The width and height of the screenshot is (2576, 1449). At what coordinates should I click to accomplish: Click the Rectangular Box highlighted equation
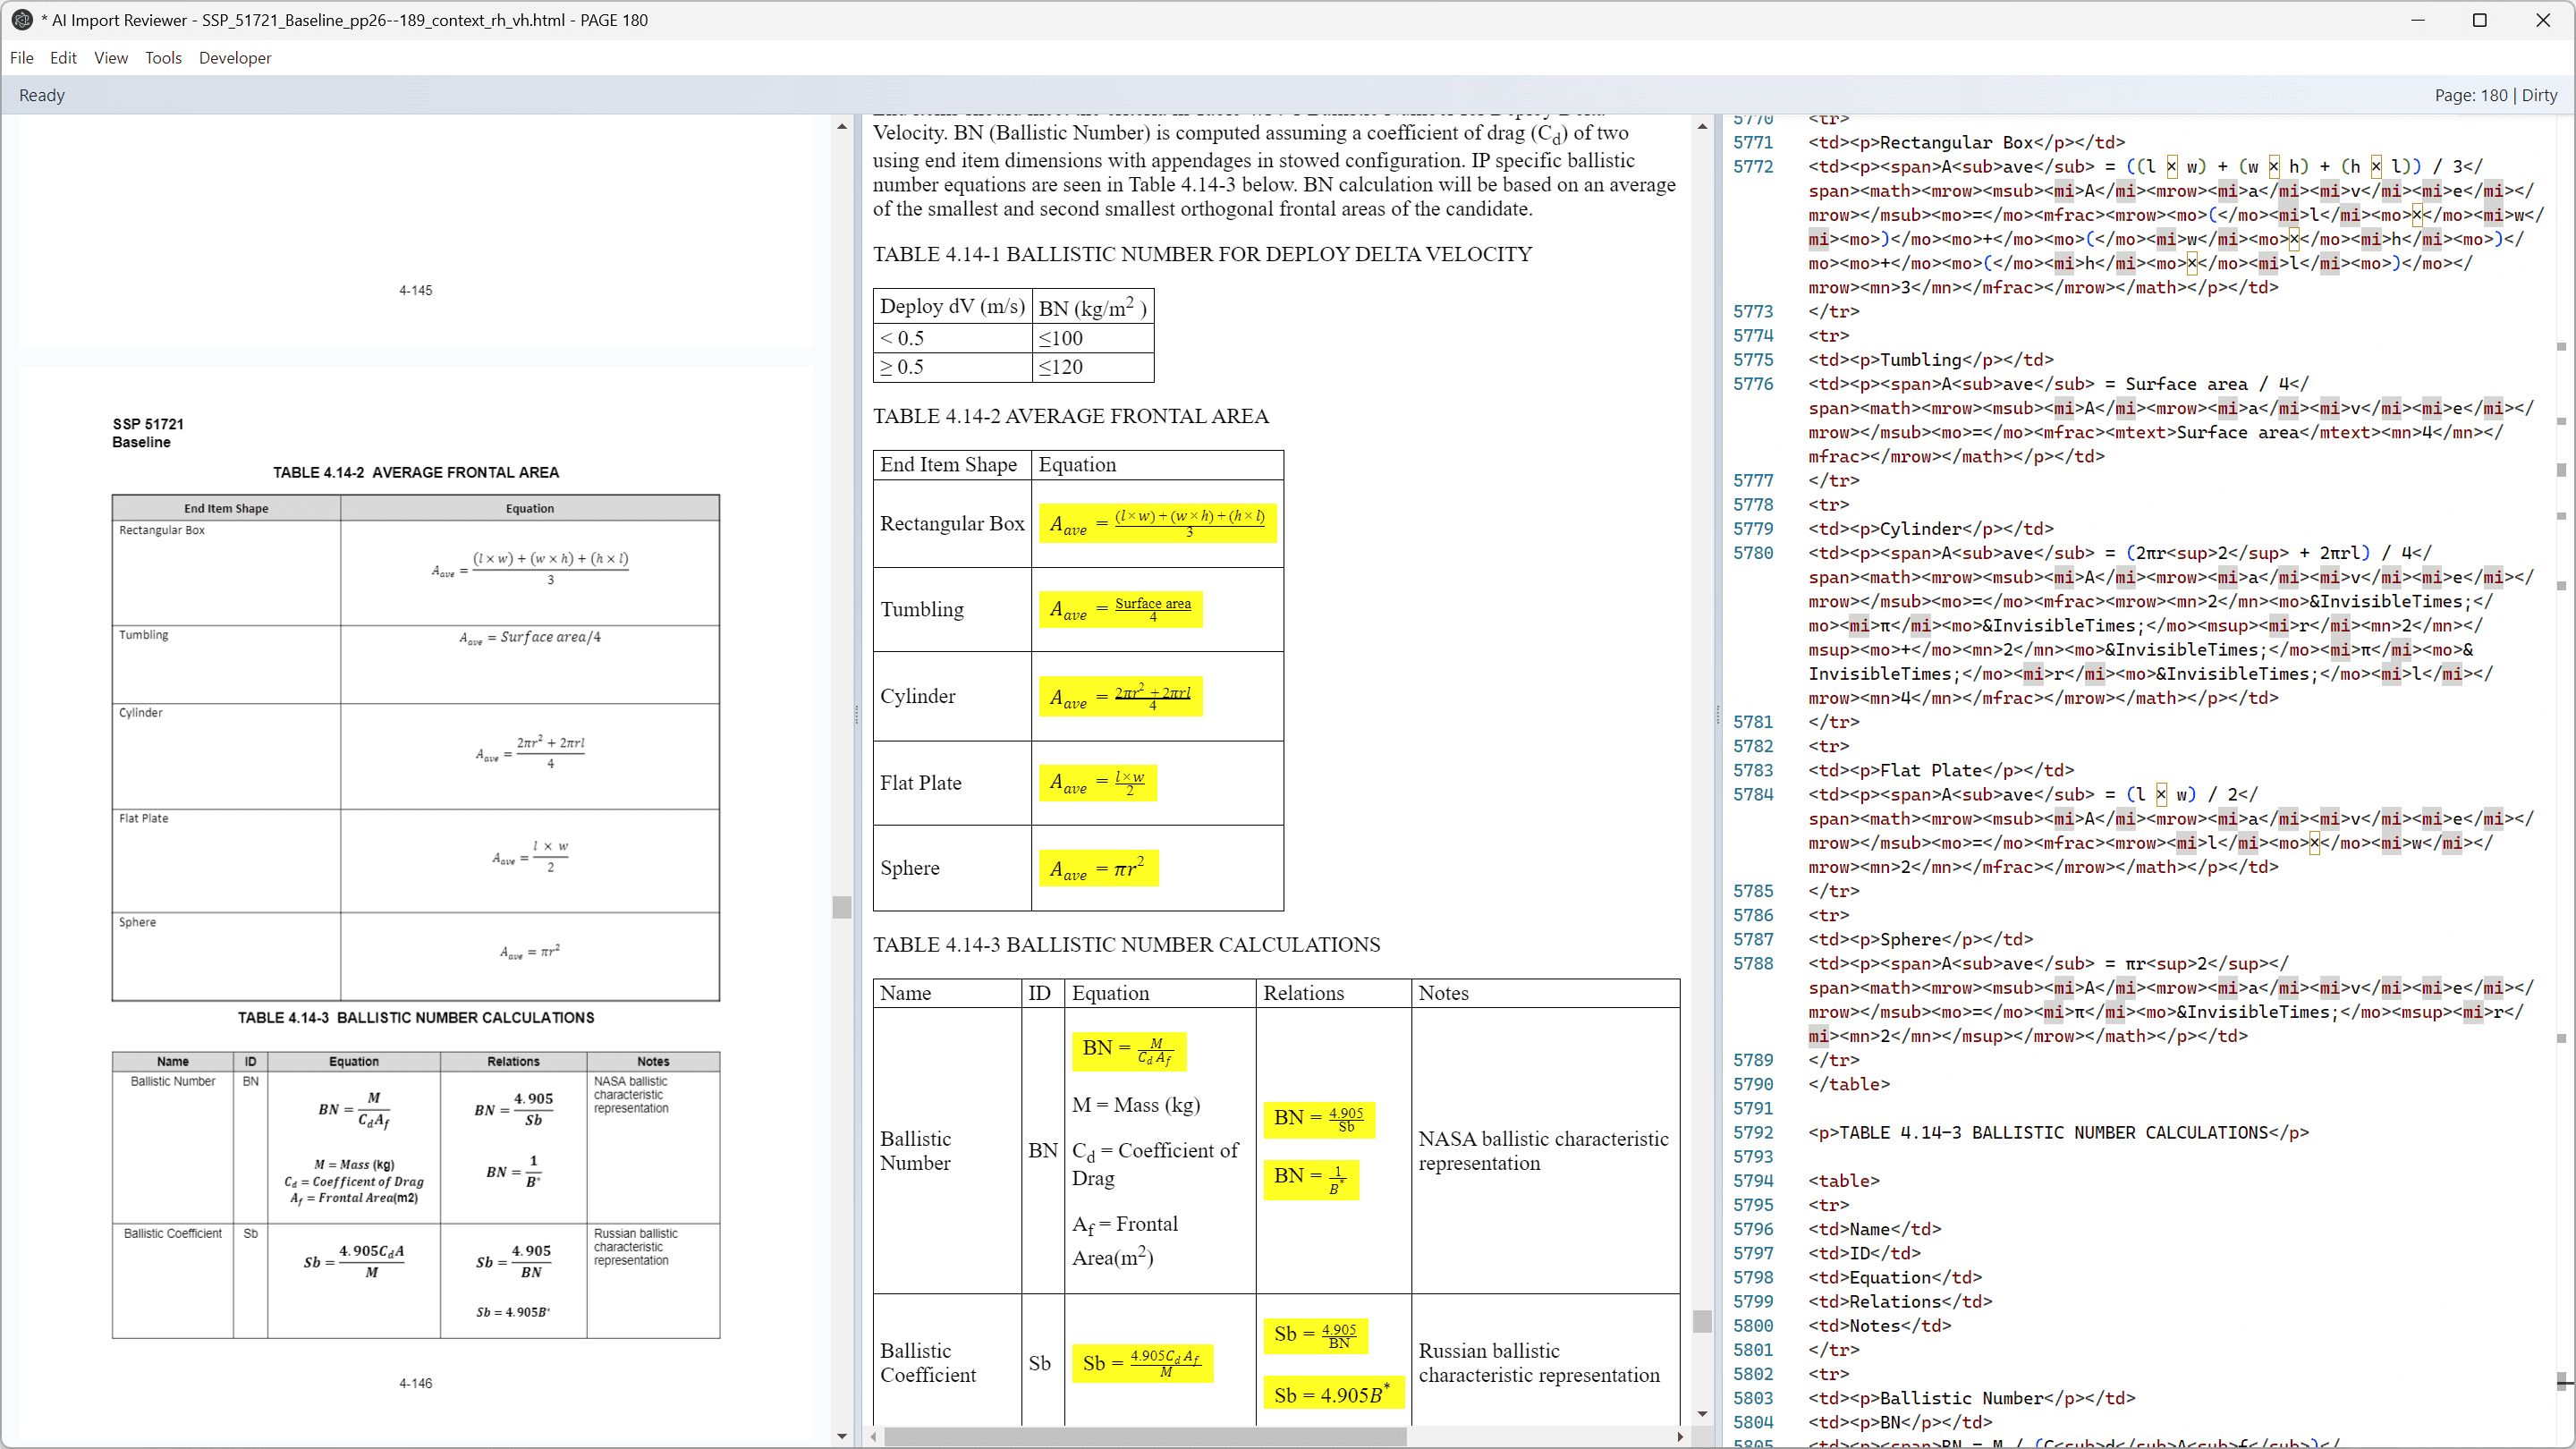(x=1158, y=523)
